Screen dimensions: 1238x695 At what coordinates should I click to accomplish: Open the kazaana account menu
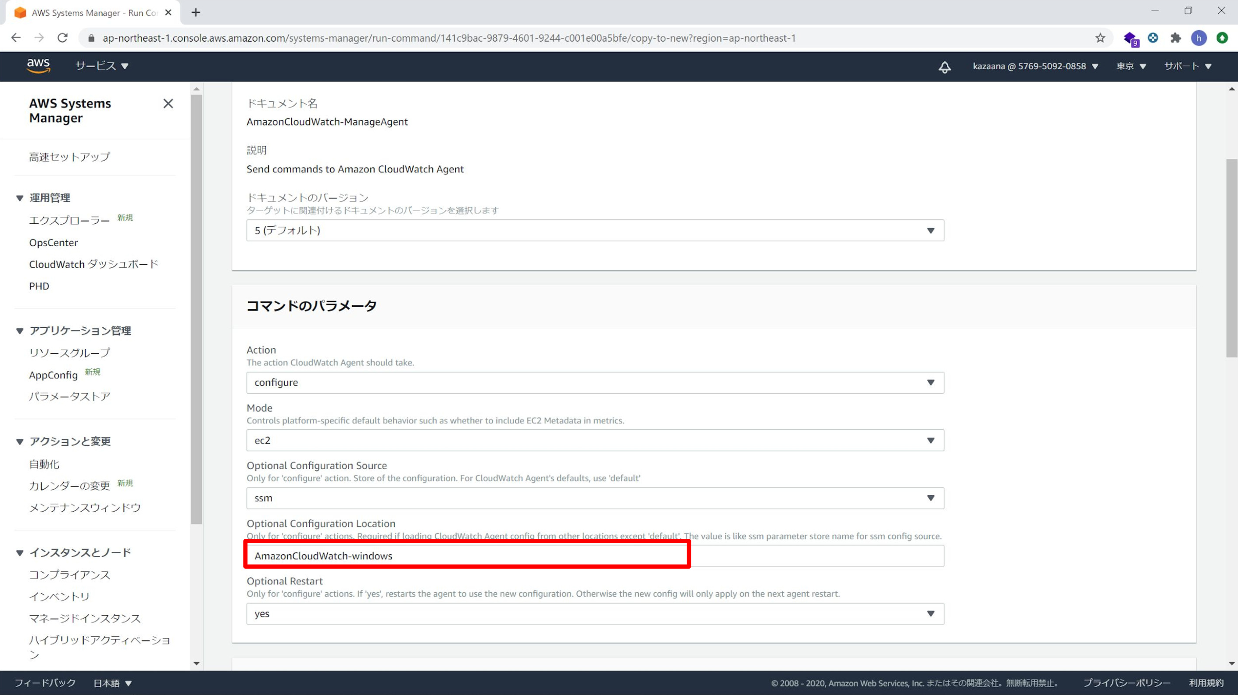click(1035, 66)
